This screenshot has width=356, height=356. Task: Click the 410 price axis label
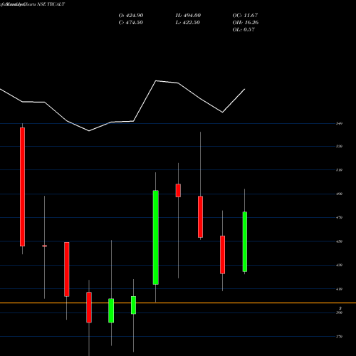tap(339, 289)
